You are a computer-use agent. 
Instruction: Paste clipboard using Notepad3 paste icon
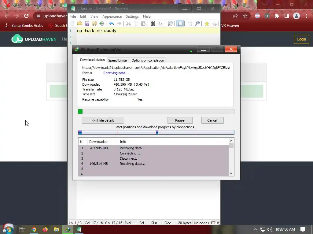tap(143, 24)
